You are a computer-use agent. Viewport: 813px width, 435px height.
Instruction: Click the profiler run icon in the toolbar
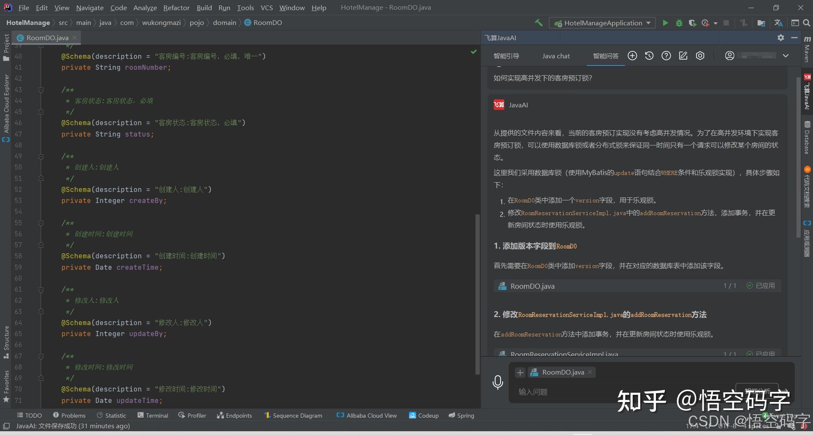705,23
